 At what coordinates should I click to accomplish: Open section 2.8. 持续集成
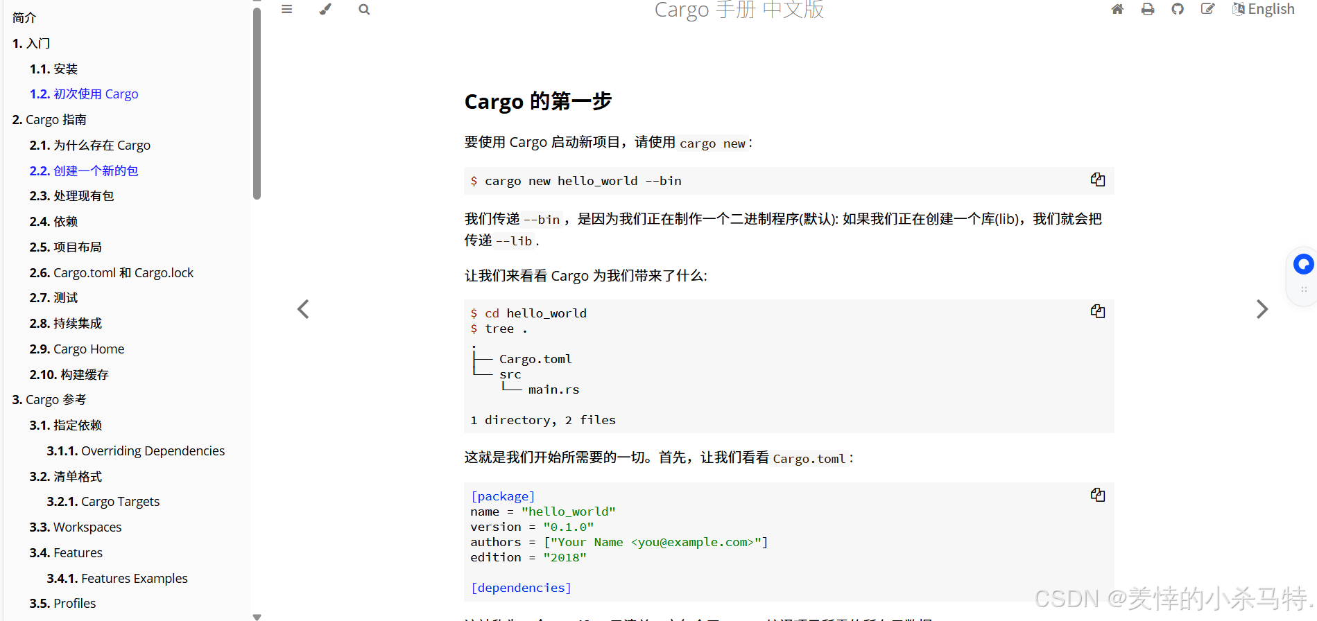click(65, 323)
